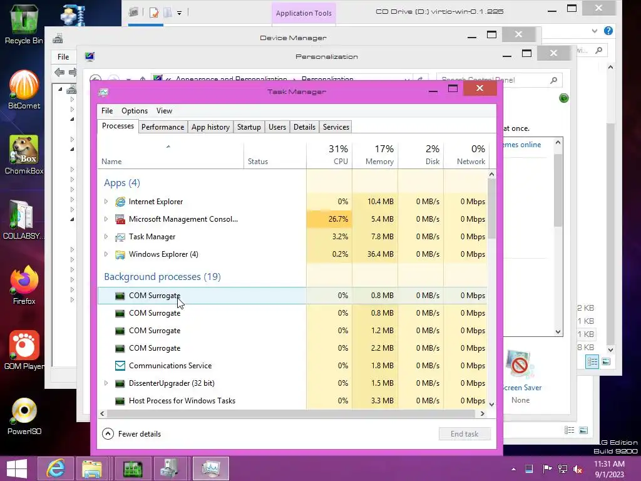Select the Communications Service row
The height and width of the screenshot is (481, 641).
tap(293, 366)
